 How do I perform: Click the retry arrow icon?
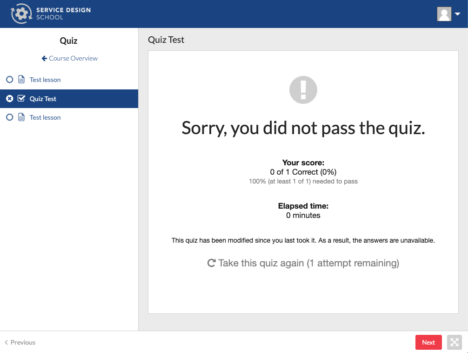[211, 263]
